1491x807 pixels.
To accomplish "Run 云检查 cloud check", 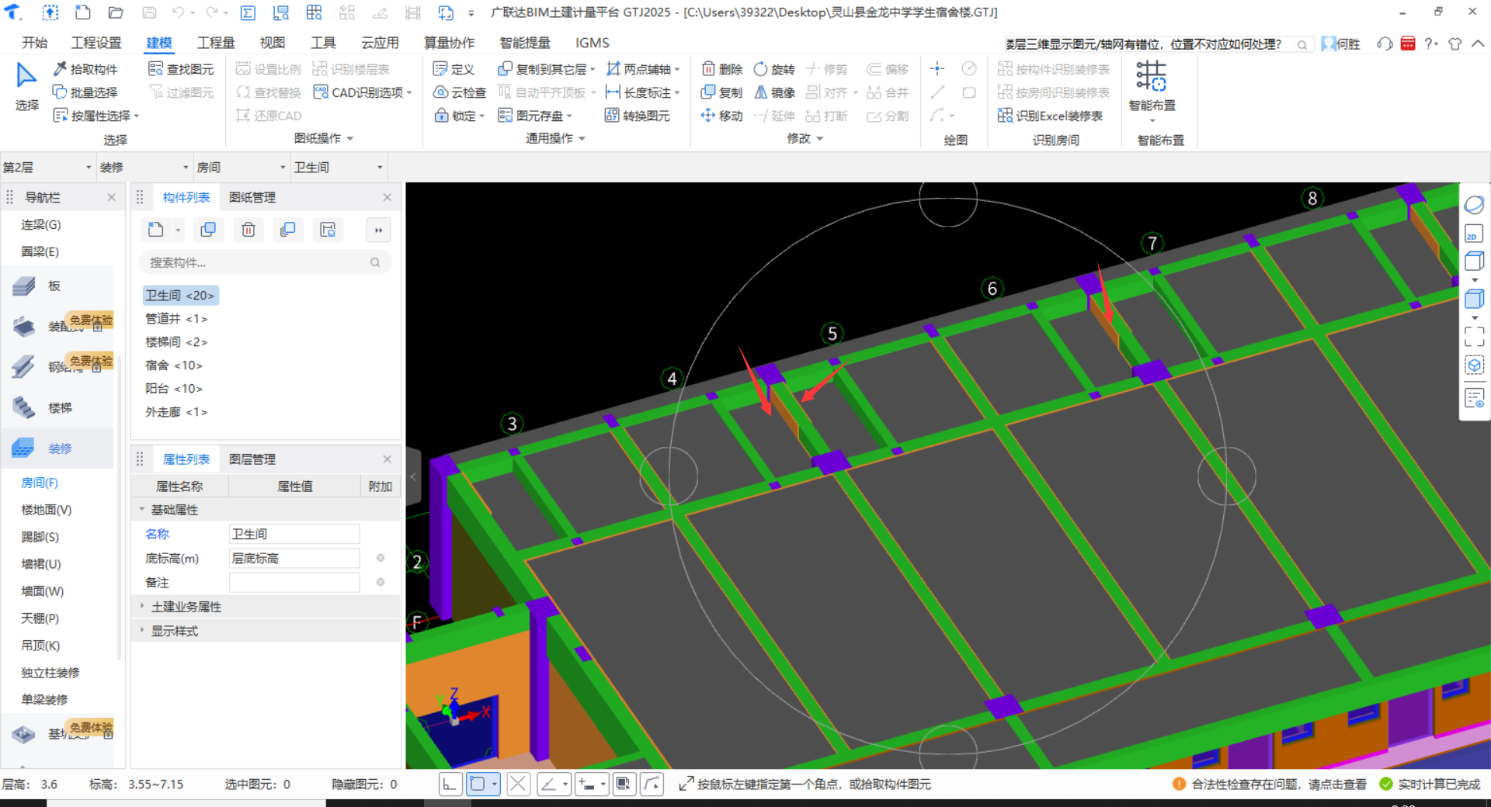I will tap(460, 92).
